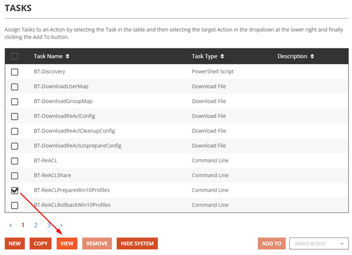
Task: Go to page 2 of tasks
Action: point(36,225)
